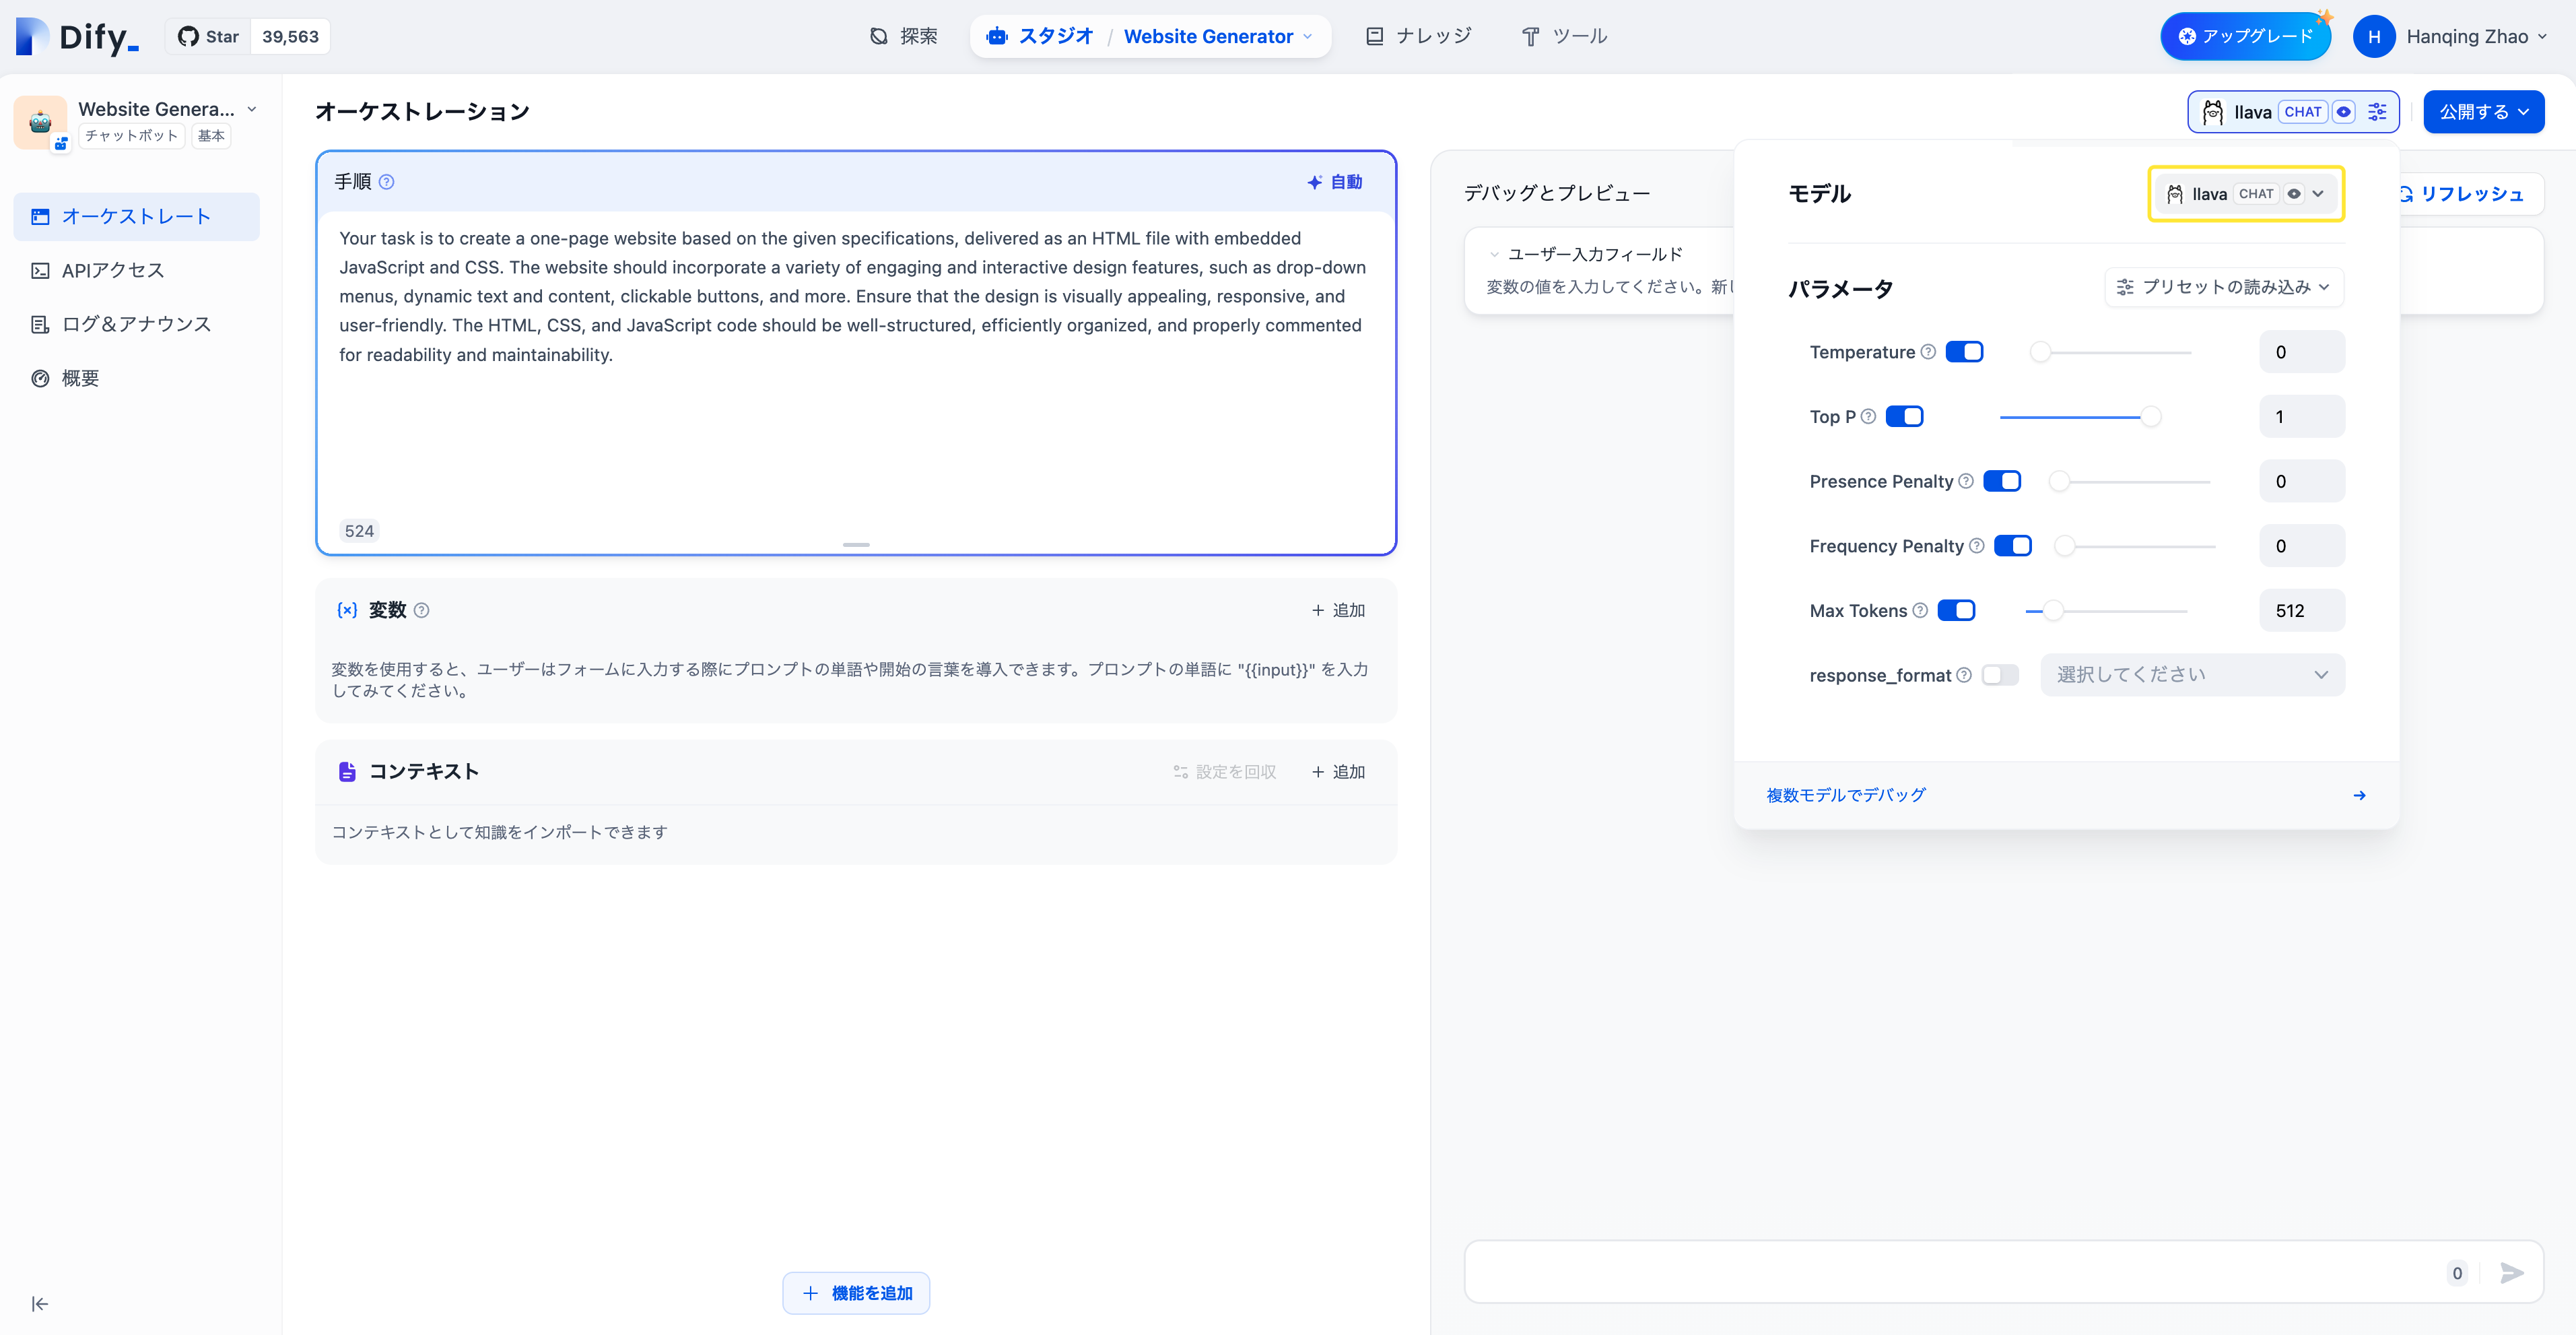This screenshot has width=2576, height=1335.
Task: Click the help icon beside 手順
Action: pyautogui.click(x=386, y=182)
